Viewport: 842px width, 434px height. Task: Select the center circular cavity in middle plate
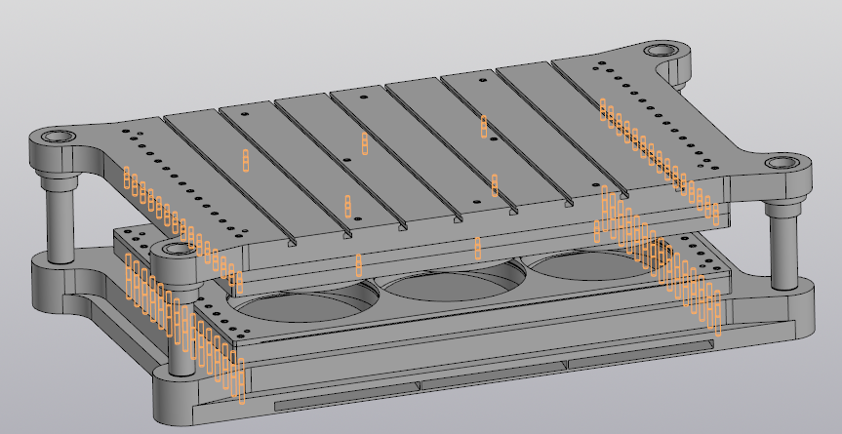pyautogui.click(x=444, y=285)
